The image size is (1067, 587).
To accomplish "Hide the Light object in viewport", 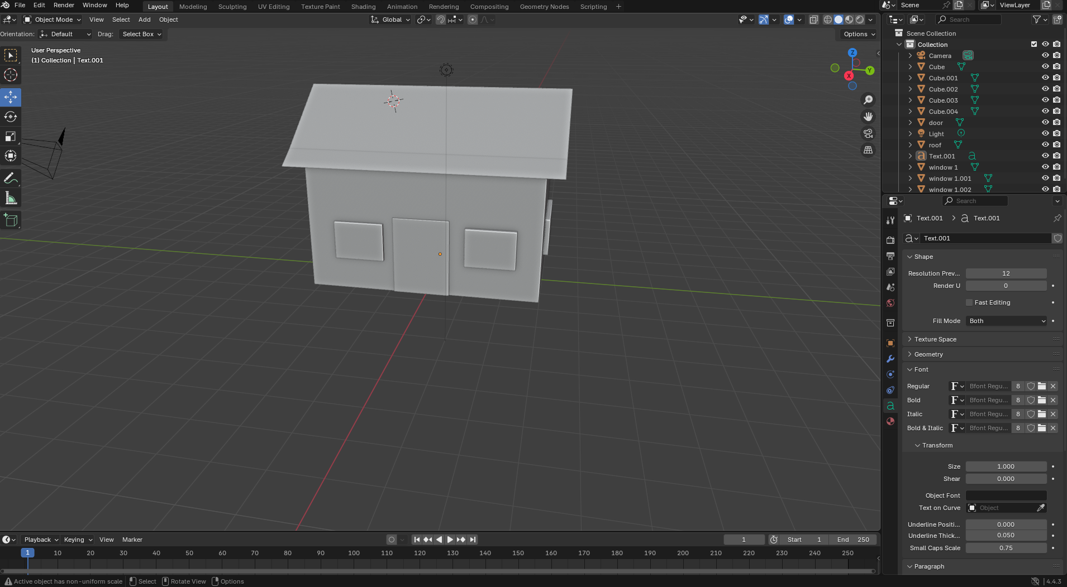I will 1045,134.
